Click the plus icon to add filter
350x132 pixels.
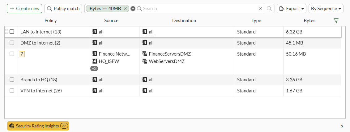pos(133,9)
